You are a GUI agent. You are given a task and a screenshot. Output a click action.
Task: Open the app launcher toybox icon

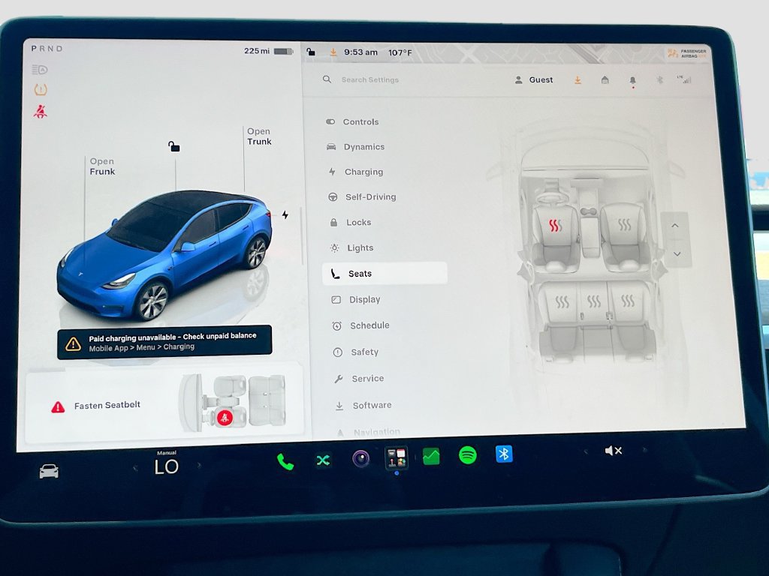tap(397, 457)
